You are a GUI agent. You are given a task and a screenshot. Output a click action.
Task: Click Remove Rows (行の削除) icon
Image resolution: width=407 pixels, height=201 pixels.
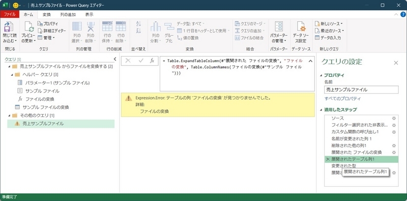click(x=121, y=26)
